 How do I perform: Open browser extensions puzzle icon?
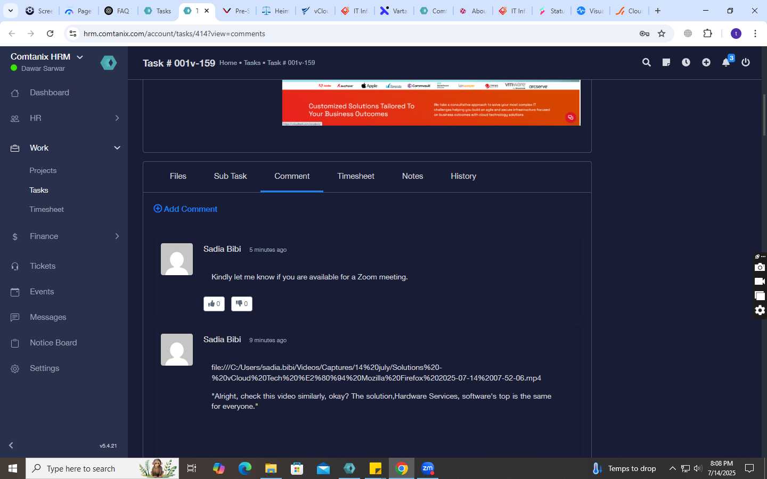[708, 34]
